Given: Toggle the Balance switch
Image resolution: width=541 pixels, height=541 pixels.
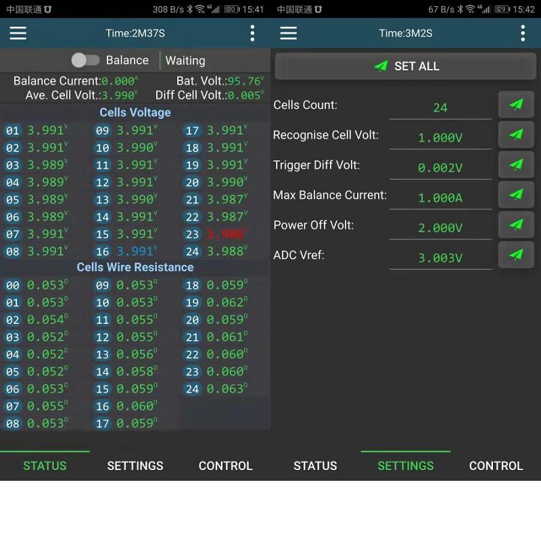Looking at the screenshot, I should click(x=85, y=60).
